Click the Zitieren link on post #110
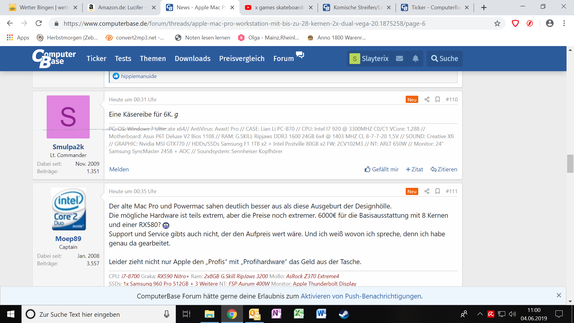 click(x=444, y=170)
